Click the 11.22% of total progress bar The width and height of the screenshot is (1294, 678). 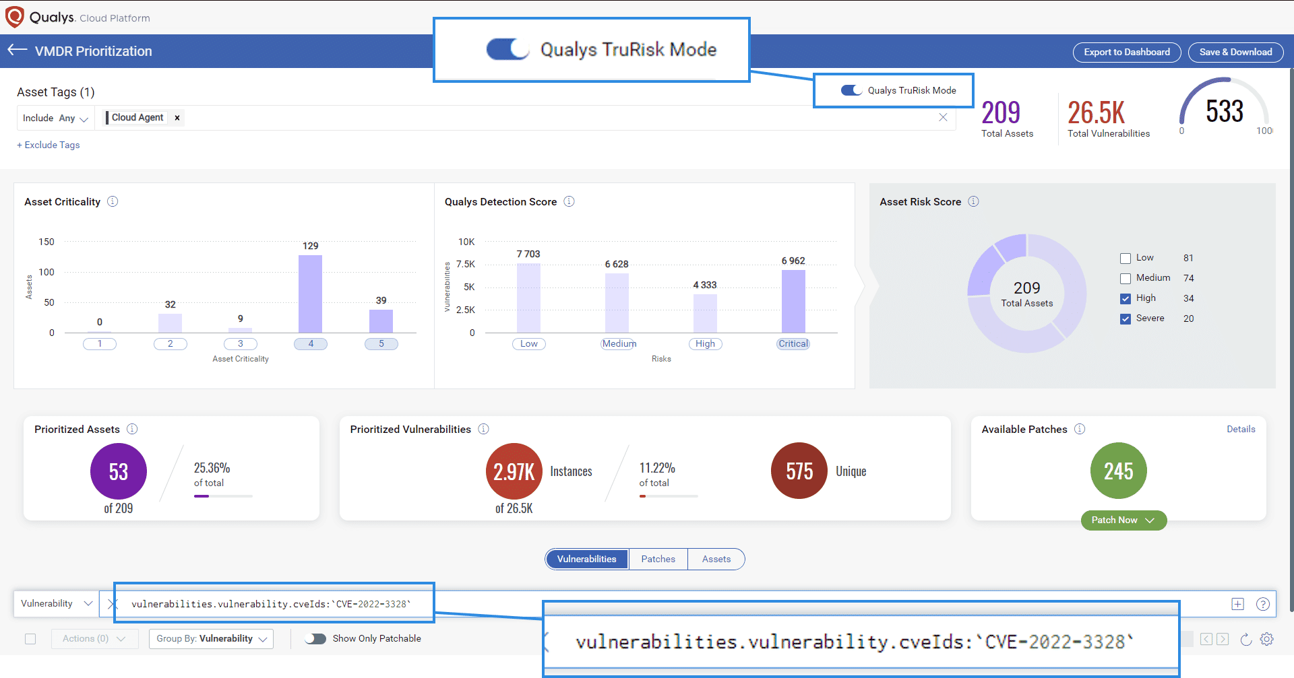[669, 496]
